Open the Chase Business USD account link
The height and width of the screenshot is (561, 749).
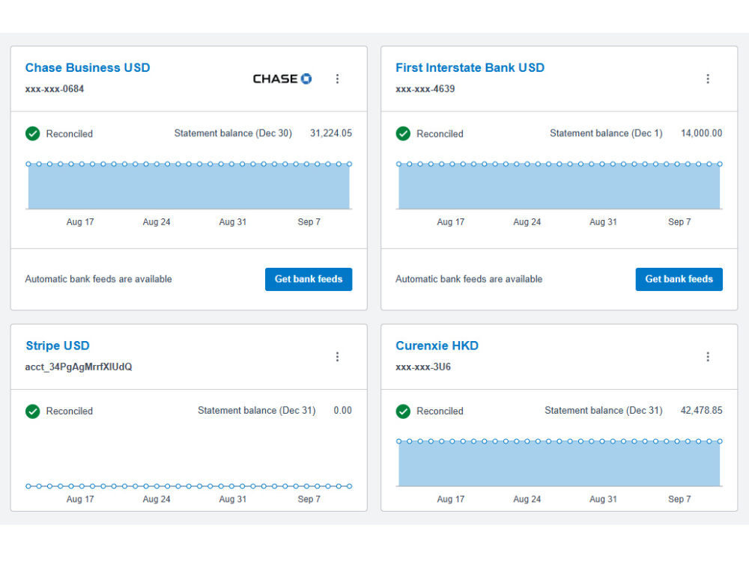pyautogui.click(x=88, y=68)
